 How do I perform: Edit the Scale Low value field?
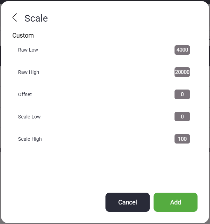[x=182, y=117]
